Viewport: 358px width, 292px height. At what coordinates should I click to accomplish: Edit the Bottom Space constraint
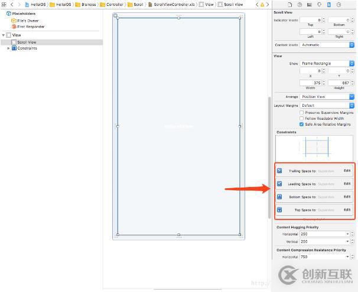point(347,196)
